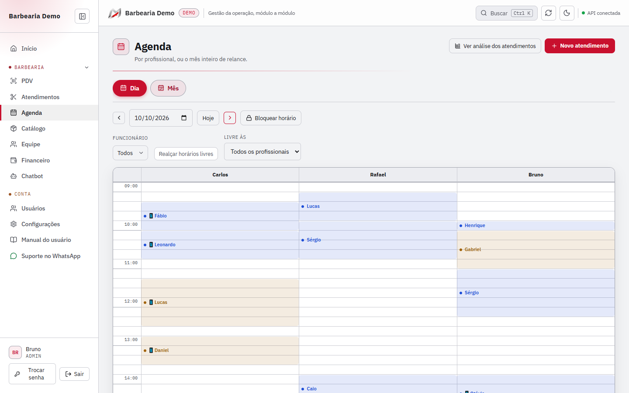Viewport: 629px width, 393px height.
Task: Open Leonardo appointment block
Action: (x=220, y=245)
